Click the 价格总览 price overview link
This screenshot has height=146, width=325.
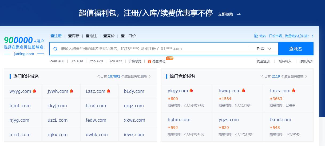(x=135, y=61)
